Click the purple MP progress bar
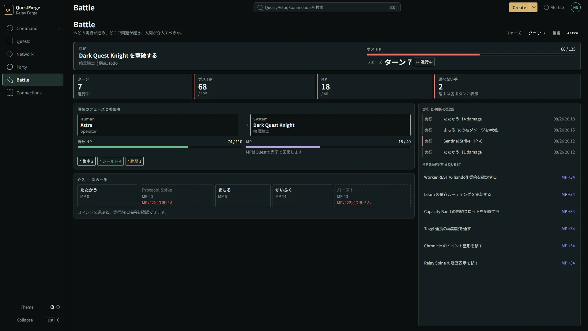The image size is (588, 331). coord(328,147)
